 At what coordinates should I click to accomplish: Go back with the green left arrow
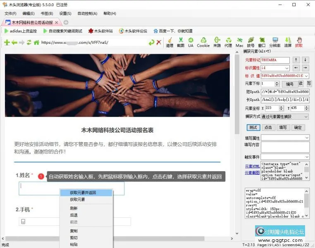[14, 43]
